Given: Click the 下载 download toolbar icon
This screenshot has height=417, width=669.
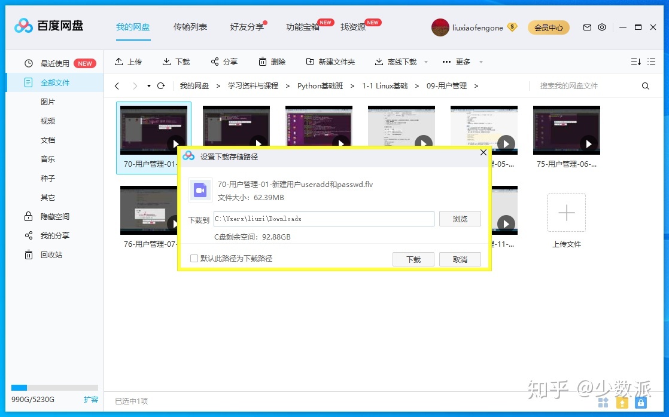Looking at the screenshot, I should [x=166, y=62].
